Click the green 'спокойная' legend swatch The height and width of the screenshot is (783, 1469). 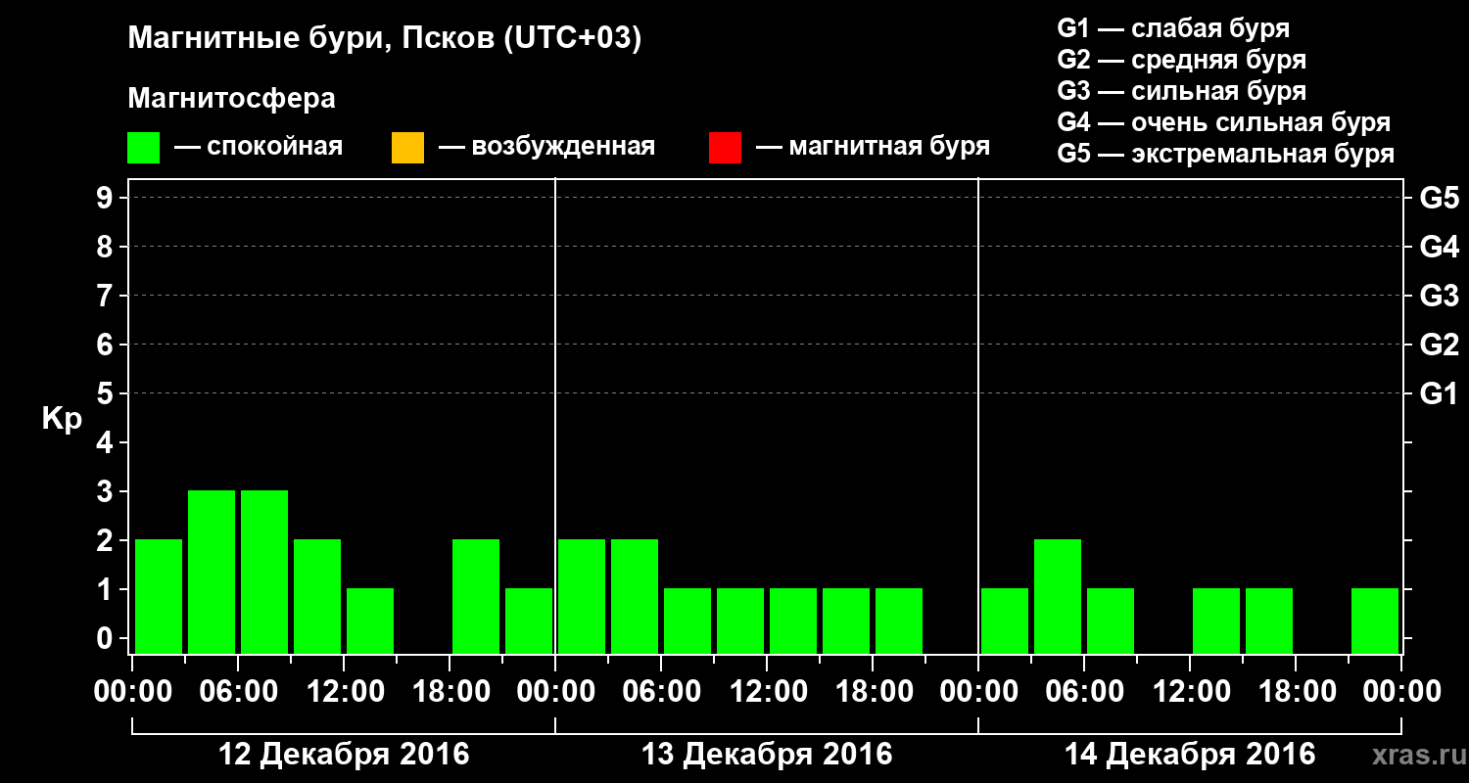144,148
